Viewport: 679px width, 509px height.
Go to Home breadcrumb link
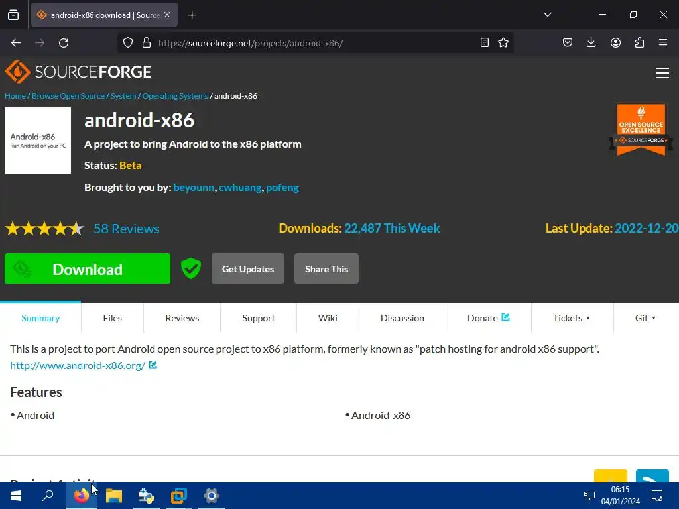click(x=15, y=96)
